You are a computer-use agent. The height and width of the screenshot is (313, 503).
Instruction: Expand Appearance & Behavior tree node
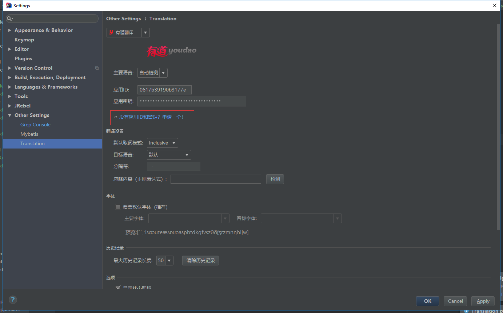click(10, 30)
